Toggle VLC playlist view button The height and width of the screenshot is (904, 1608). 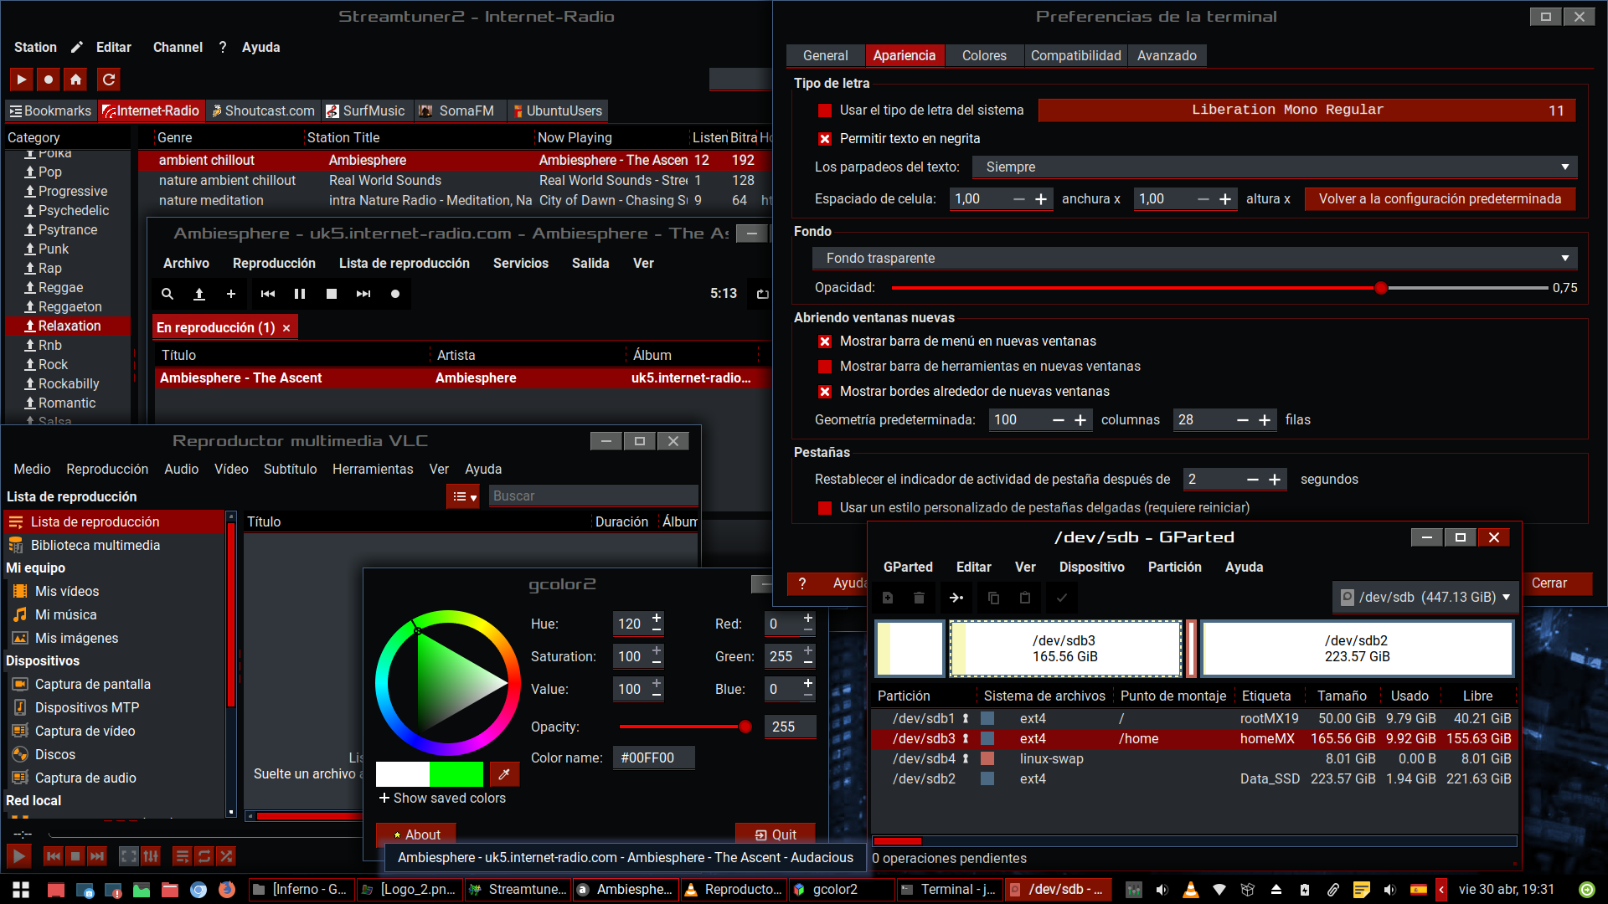click(x=182, y=855)
